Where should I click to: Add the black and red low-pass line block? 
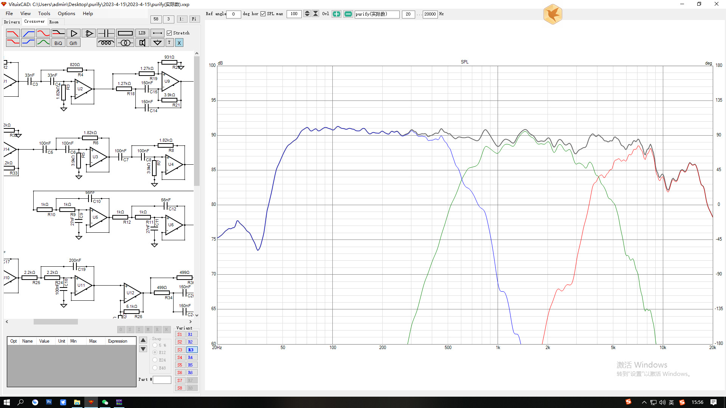tap(58, 33)
